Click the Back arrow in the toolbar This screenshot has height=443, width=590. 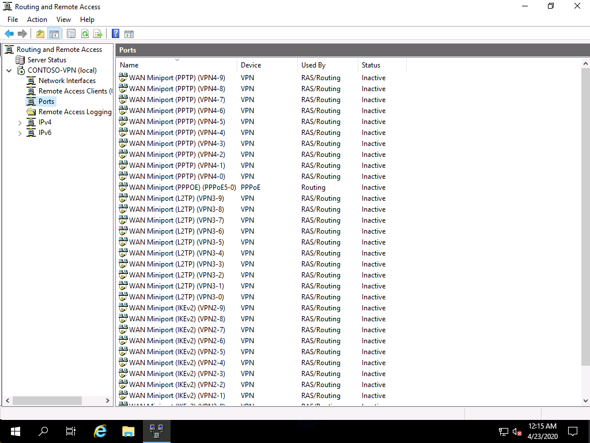9,34
